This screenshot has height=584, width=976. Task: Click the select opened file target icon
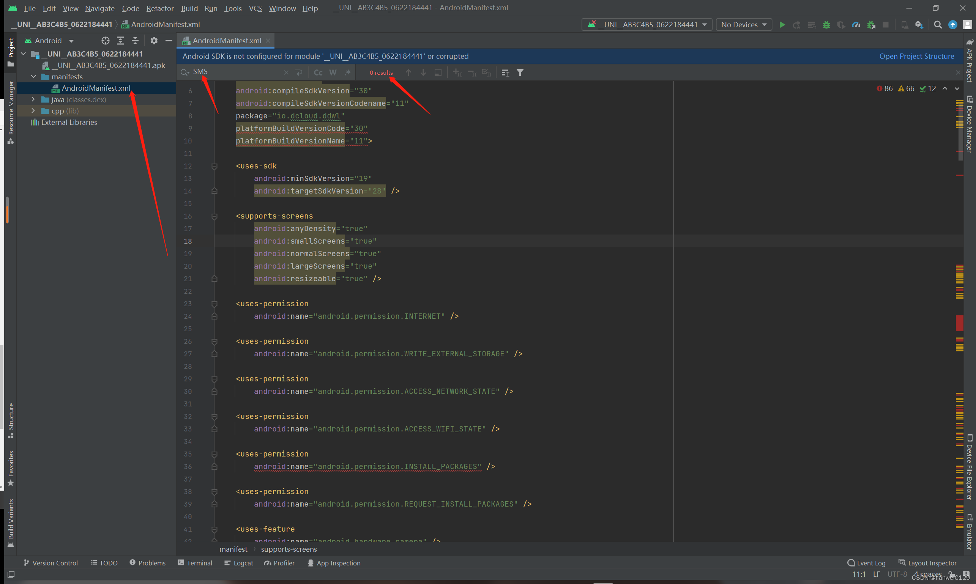click(105, 41)
